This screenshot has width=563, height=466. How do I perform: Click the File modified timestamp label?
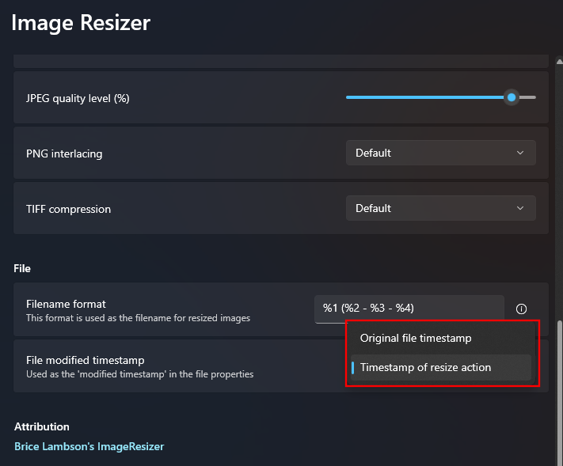click(85, 360)
